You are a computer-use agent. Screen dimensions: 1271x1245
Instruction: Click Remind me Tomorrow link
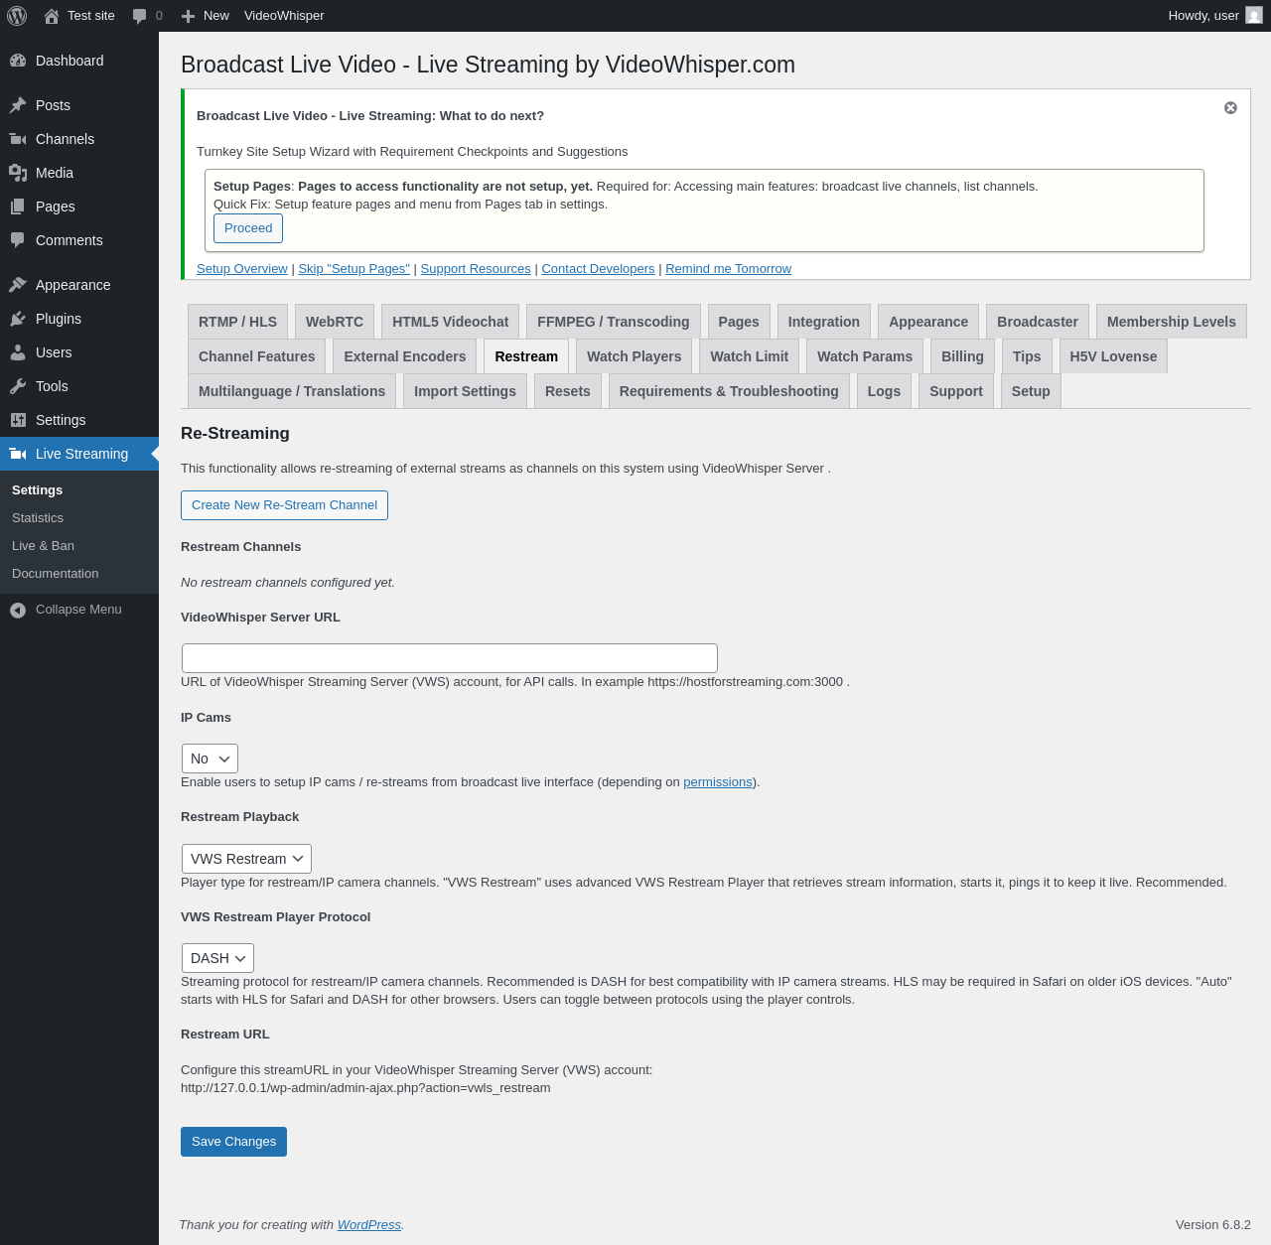729,269
